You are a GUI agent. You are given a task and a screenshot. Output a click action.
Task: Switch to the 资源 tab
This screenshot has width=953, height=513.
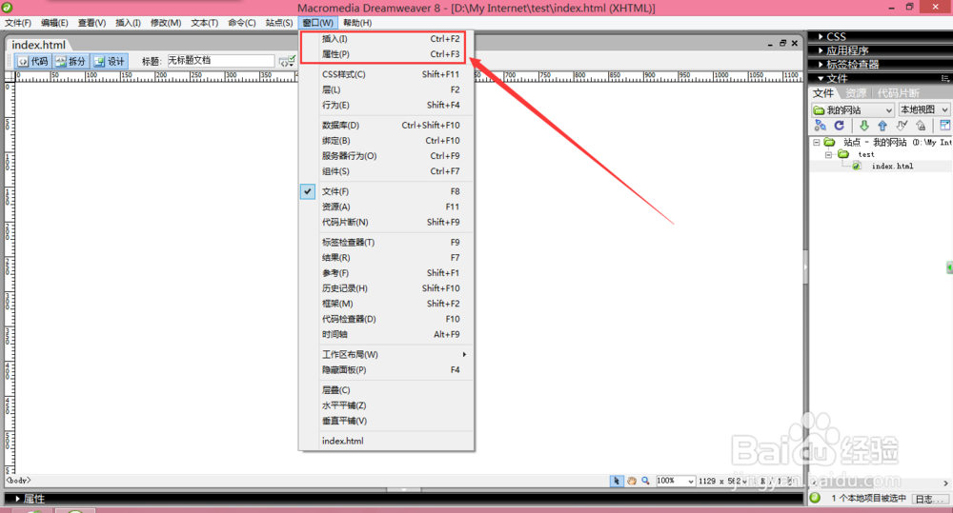(856, 93)
